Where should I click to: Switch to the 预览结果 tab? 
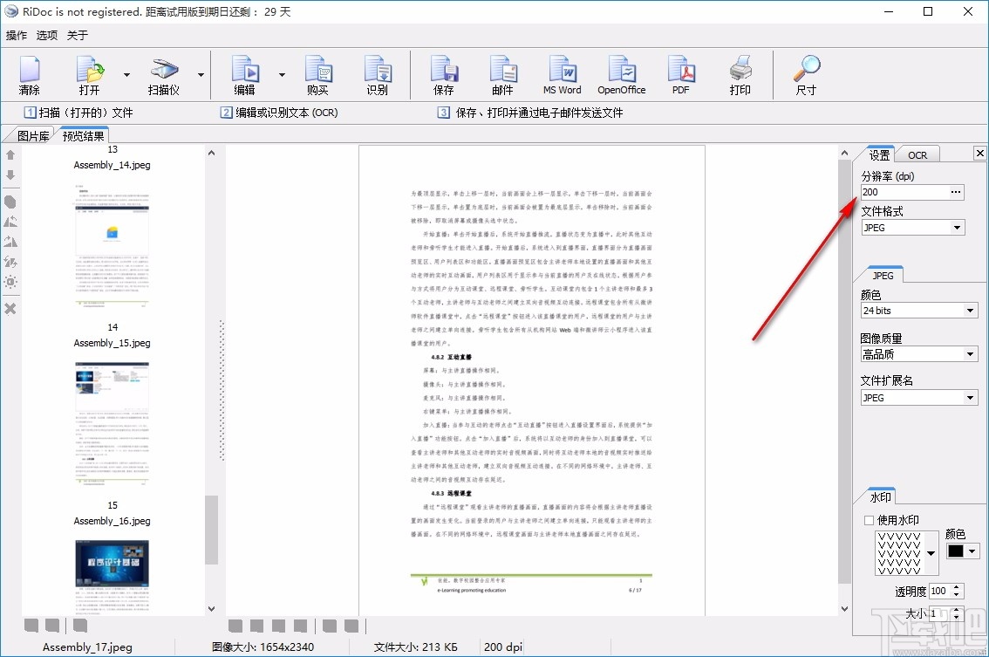coord(83,136)
